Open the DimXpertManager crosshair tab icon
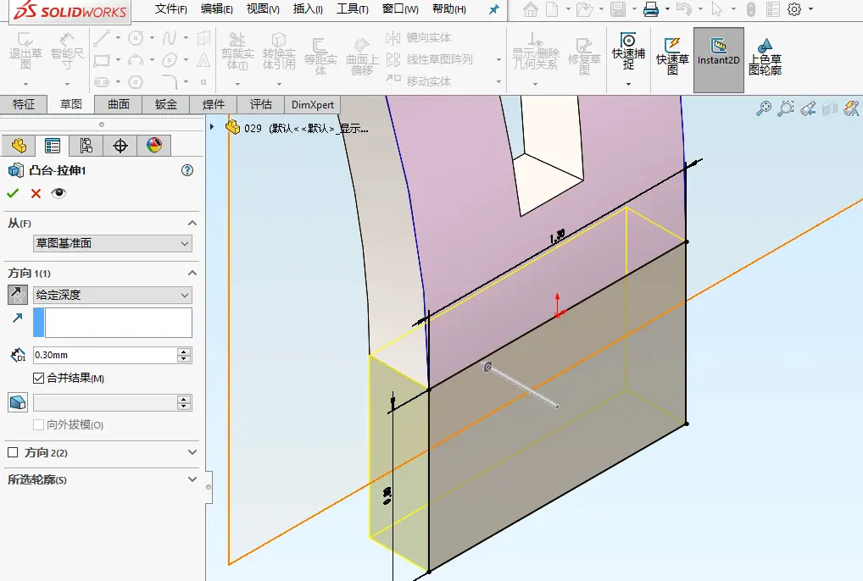Screen dimensions: 863x581 pyautogui.click(x=120, y=146)
